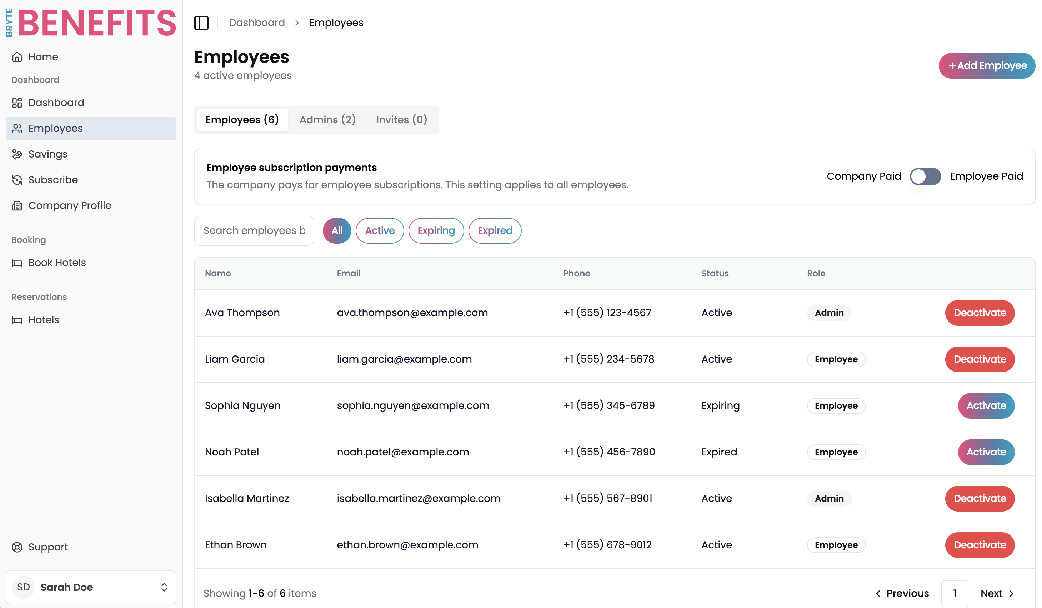Deactivate Ava Thompson
This screenshot has width=1042, height=608.
(980, 313)
